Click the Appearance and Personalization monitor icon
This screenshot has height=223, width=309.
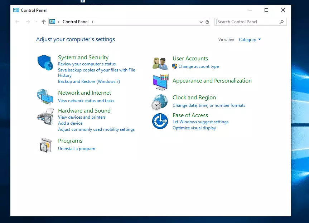(x=160, y=82)
